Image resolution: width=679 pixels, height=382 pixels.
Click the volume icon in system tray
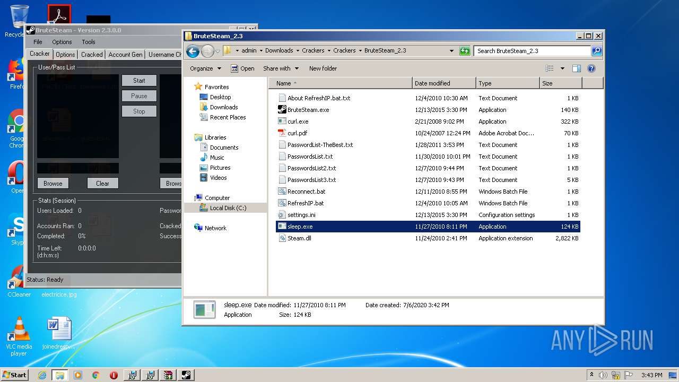(603, 375)
